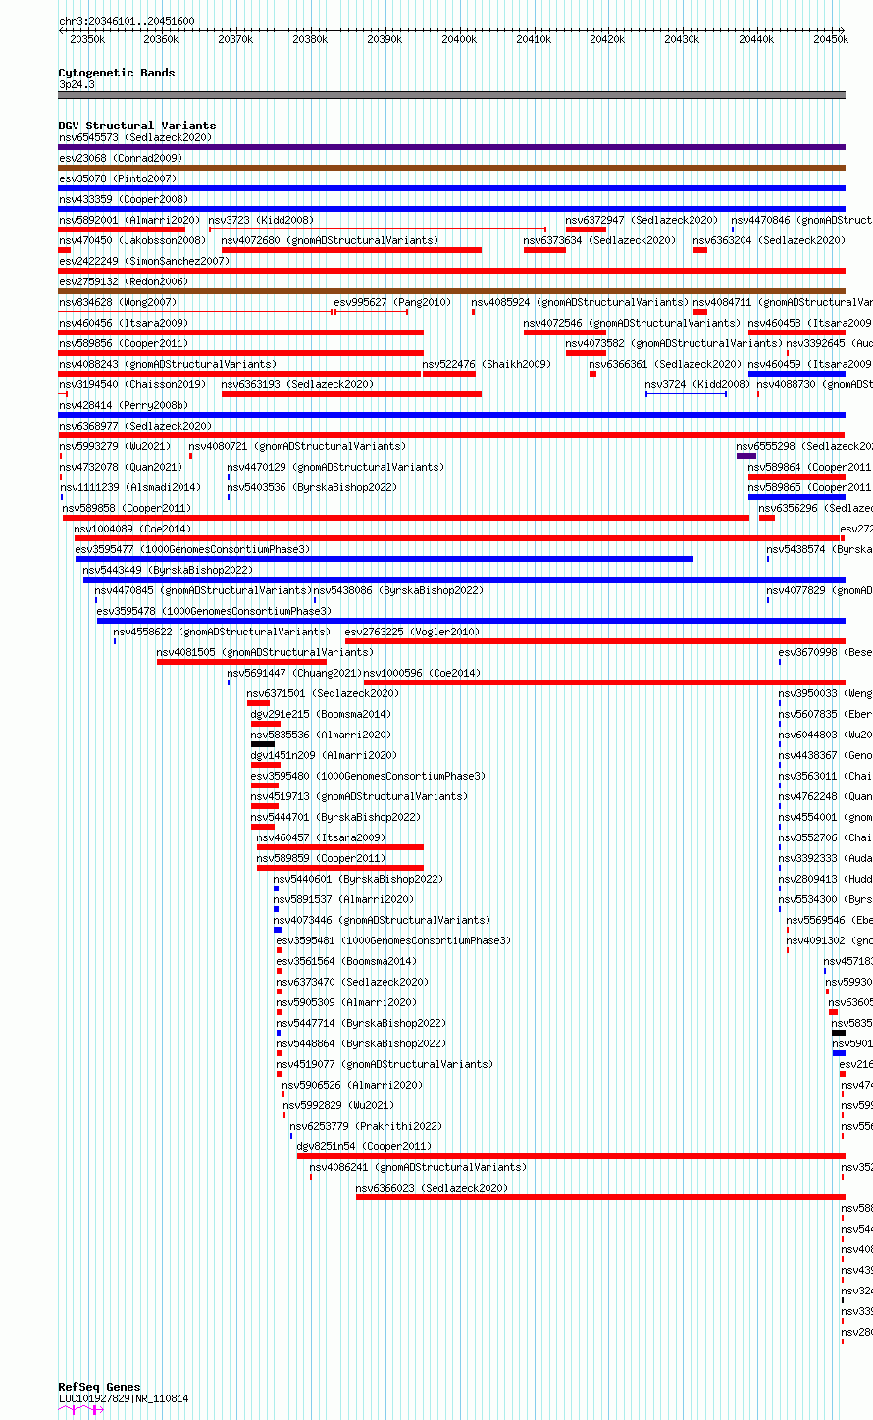The height and width of the screenshot is (1420, 873).
Task: Select label nsv6253779 (Prakrithi2022)
Action: (366, 1126)
